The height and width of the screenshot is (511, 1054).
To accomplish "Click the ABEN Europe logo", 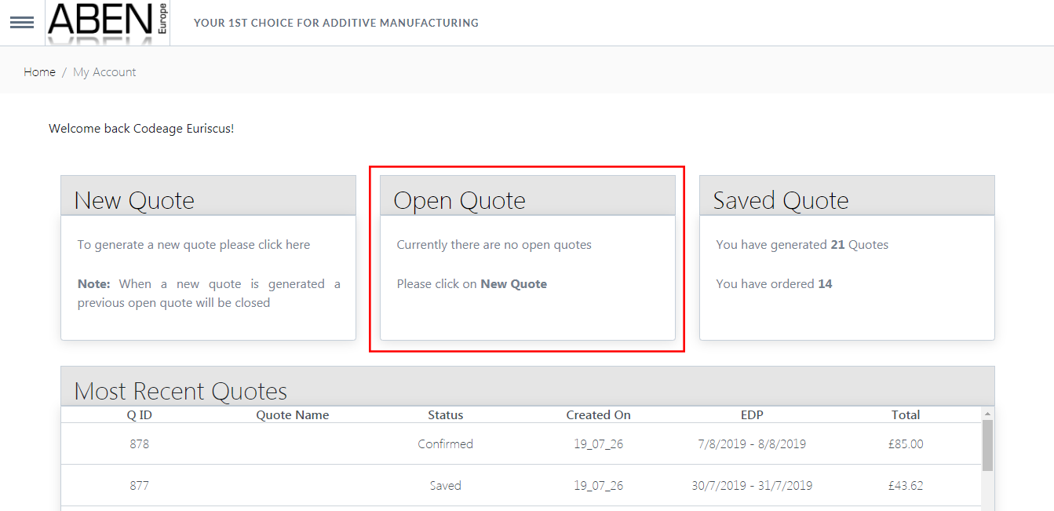I will [108, 22].
